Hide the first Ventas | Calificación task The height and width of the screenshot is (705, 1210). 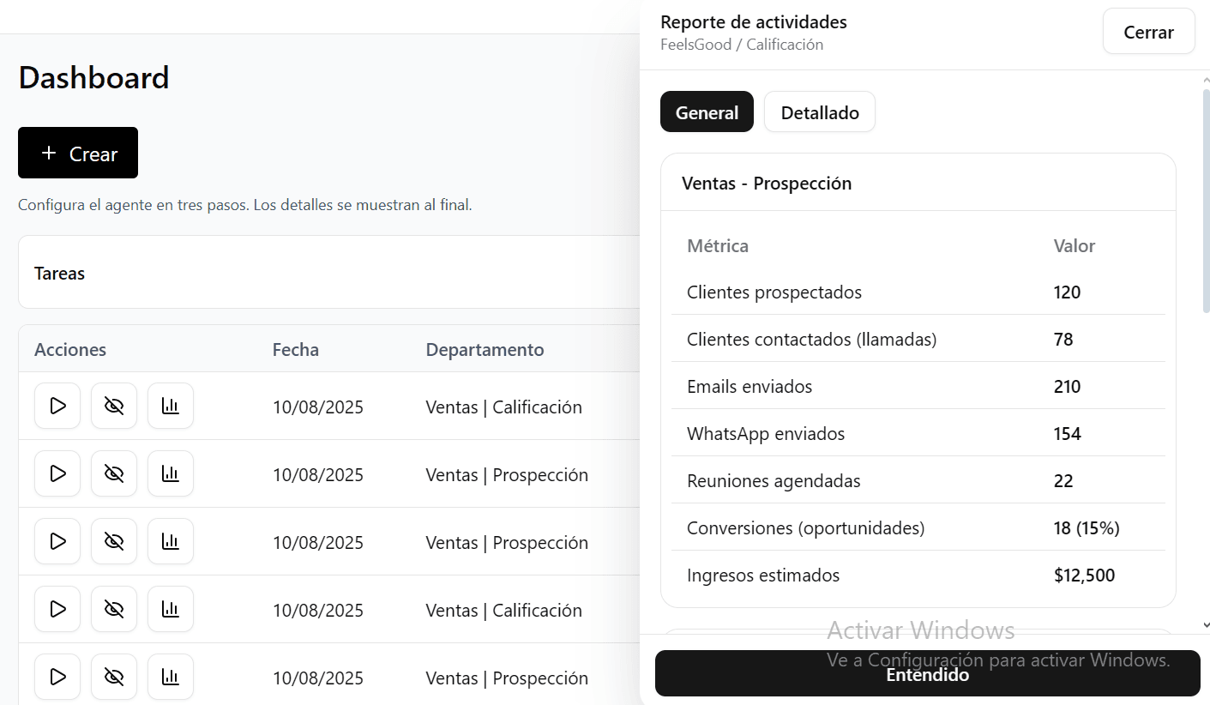(x=114, y=406)
